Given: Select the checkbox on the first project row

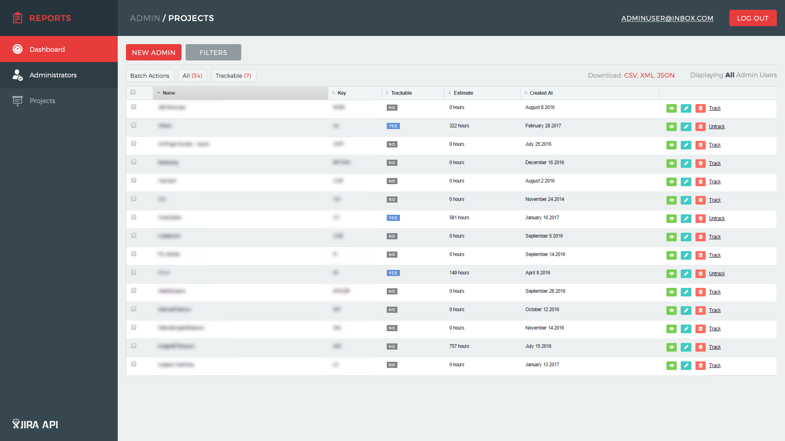Looking at the screenshot, I should click(x=134, y=106).
